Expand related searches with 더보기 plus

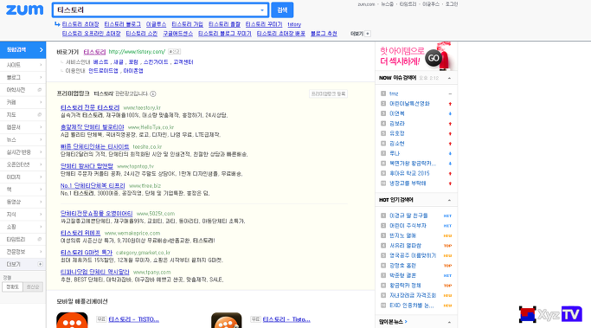(360, 34)
